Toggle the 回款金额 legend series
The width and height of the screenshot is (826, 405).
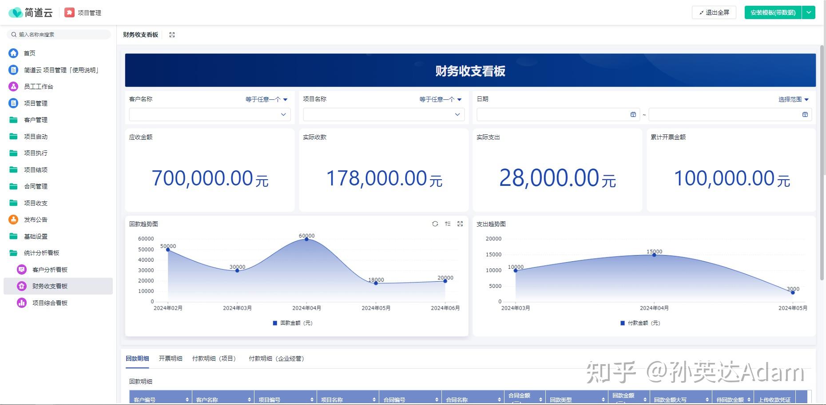[293, 323]
